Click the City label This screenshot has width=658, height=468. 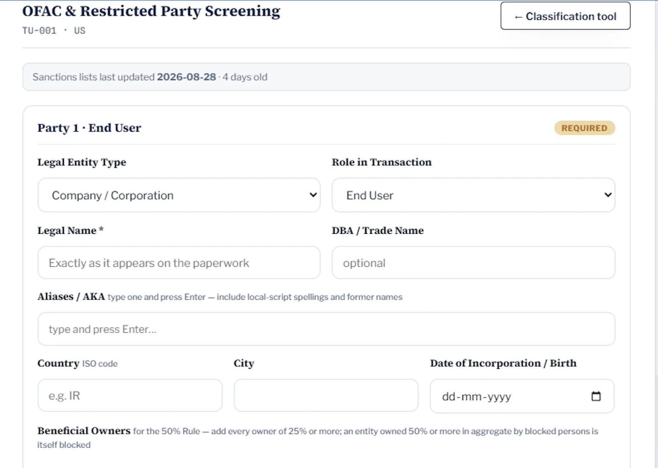244,363
